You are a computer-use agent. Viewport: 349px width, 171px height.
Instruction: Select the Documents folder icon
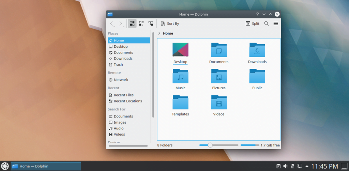click(x=219, y=50)
